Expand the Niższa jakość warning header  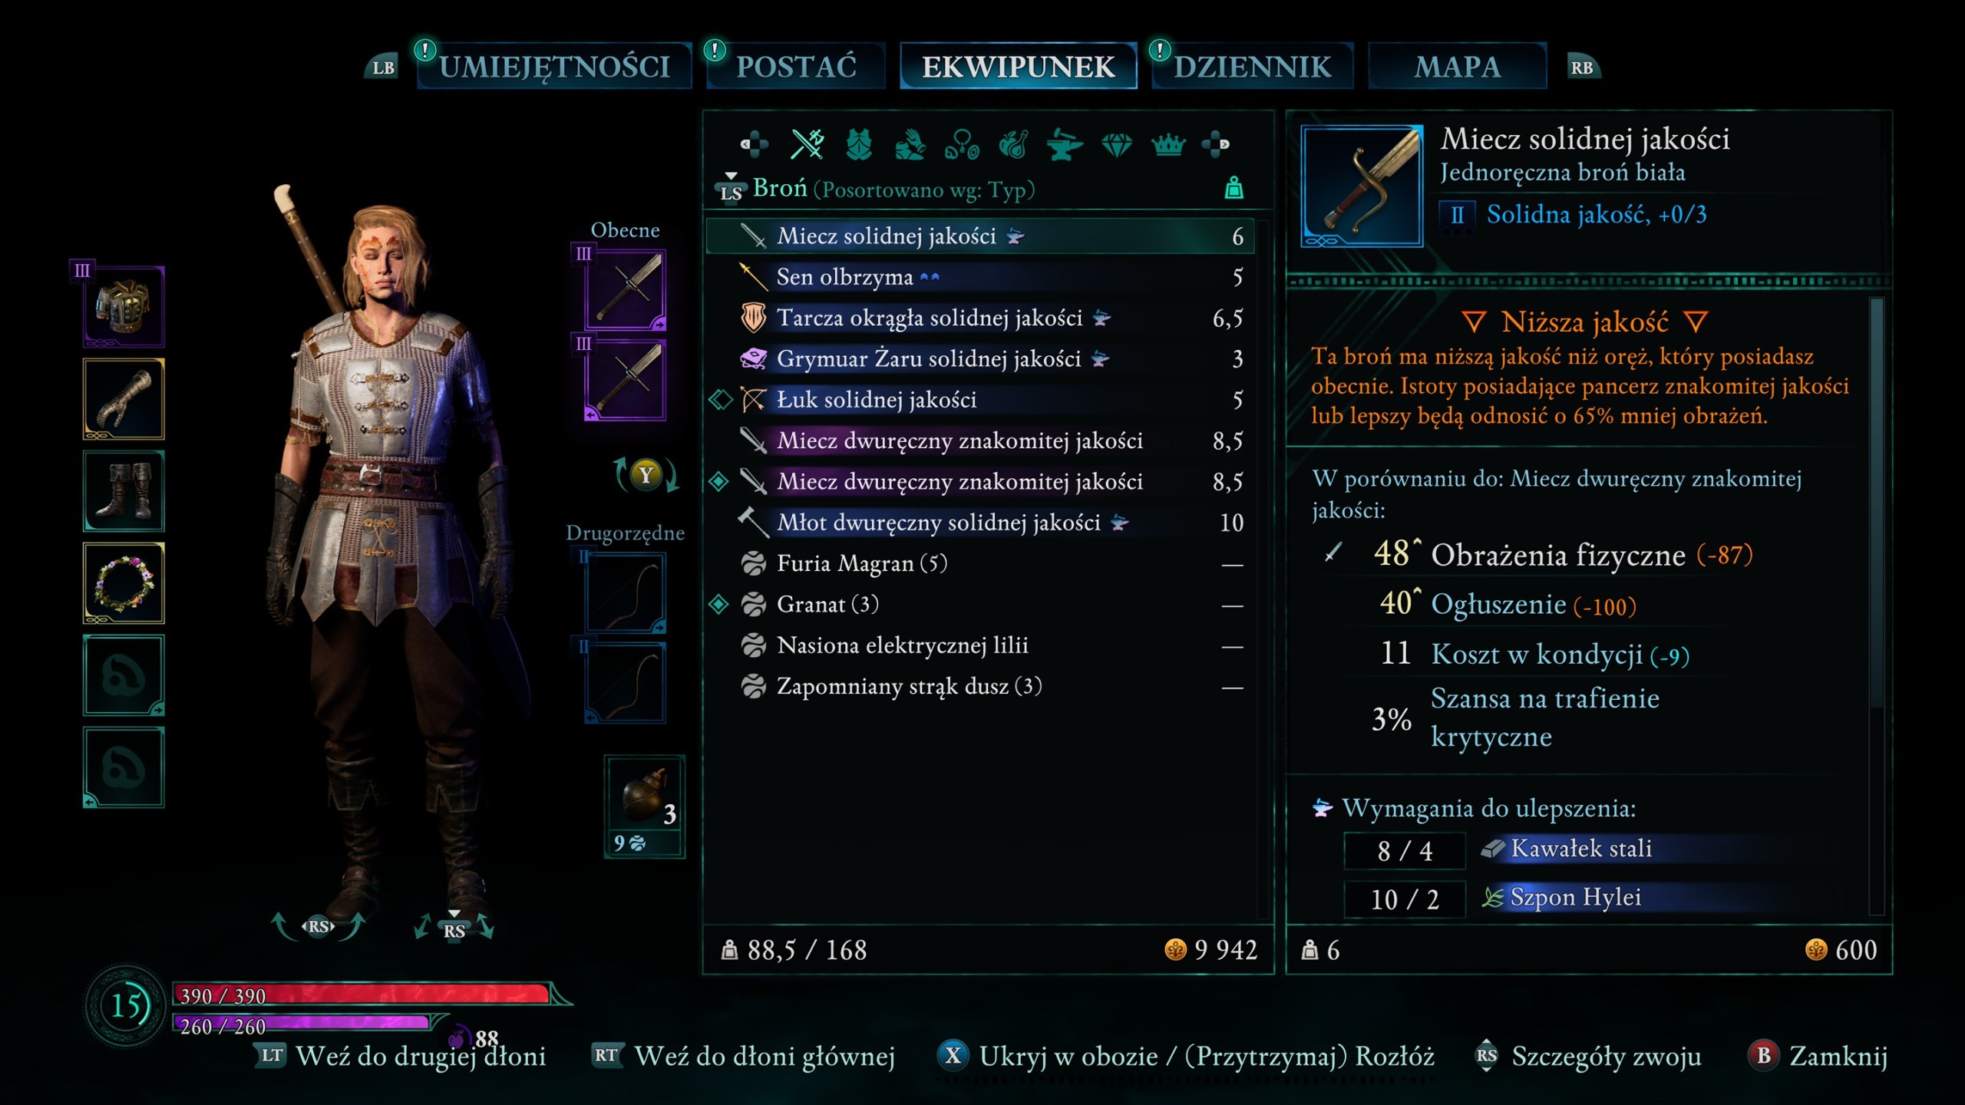[x=1585, y=322]
